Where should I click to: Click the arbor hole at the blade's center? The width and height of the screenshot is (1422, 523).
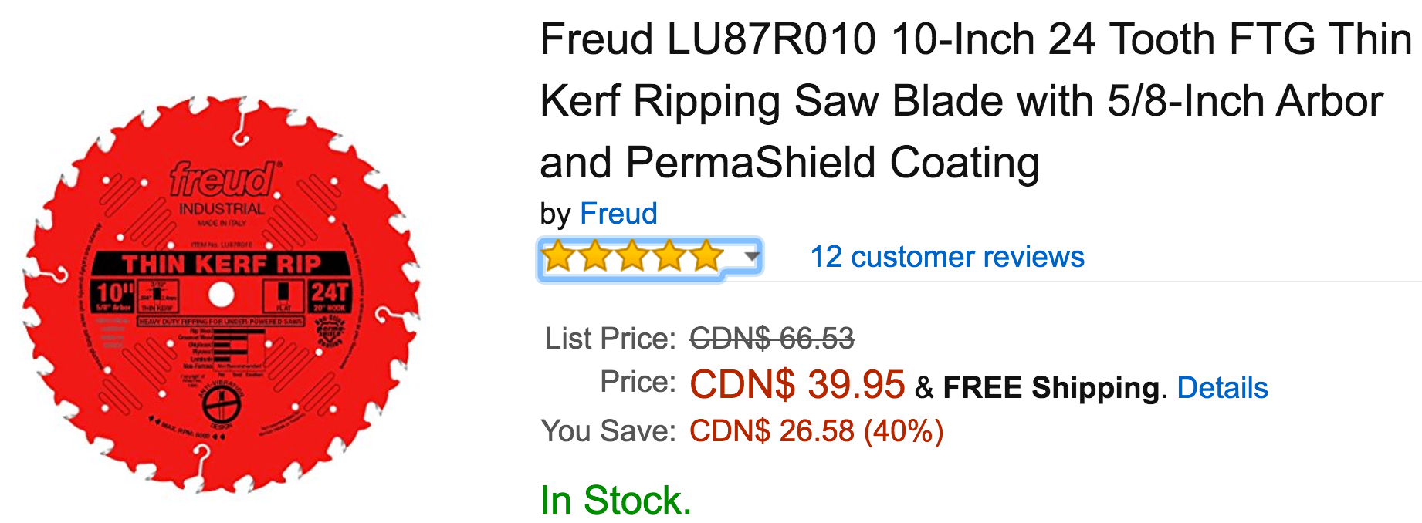tap(222, 295)
